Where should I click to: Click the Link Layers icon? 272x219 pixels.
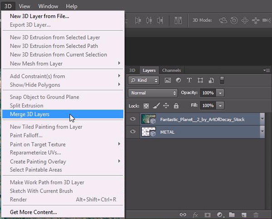[183, 214]
